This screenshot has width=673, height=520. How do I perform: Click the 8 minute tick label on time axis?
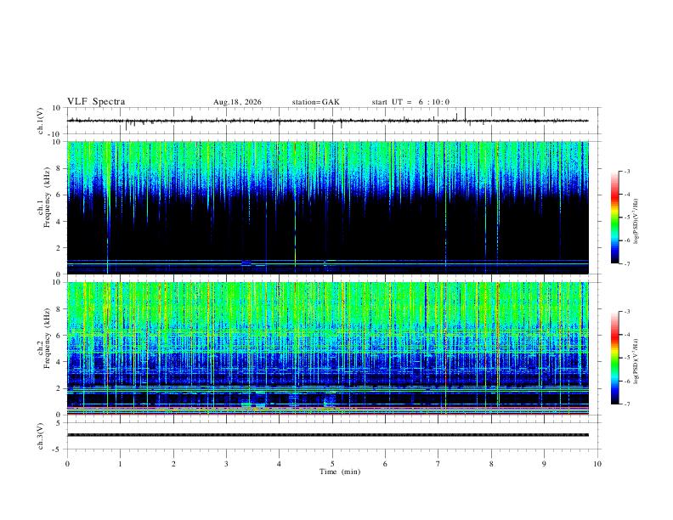[491, 464]
